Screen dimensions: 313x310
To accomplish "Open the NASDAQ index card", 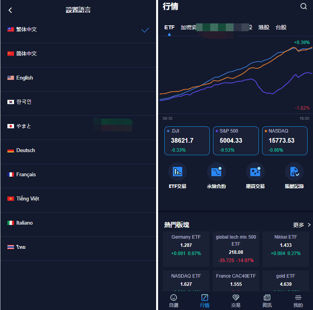I will click(x=285, y=141).
